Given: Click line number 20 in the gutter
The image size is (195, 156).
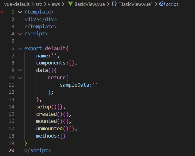Looking at the screenshot, I should (x=11, y=150).
